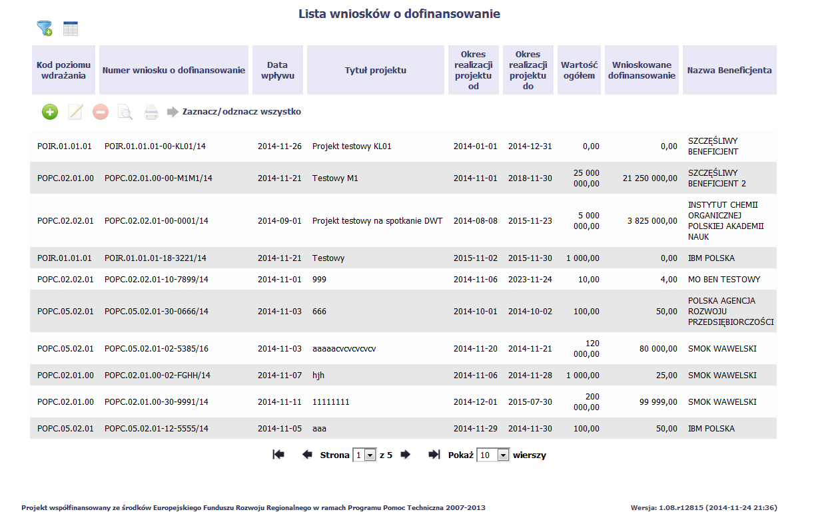This screenshot has height=530, width=826.
Task: Select row POPC.05.02.01-12-5555/14
Action: pos(403,429)
